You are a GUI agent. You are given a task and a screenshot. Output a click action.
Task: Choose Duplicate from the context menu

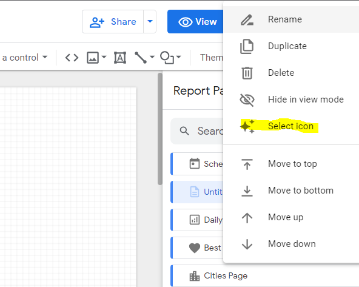pos(291,46)
